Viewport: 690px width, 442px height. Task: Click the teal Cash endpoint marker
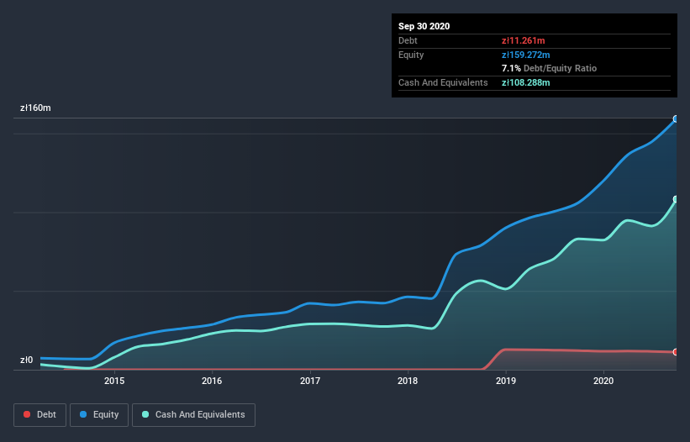(676, 199)
